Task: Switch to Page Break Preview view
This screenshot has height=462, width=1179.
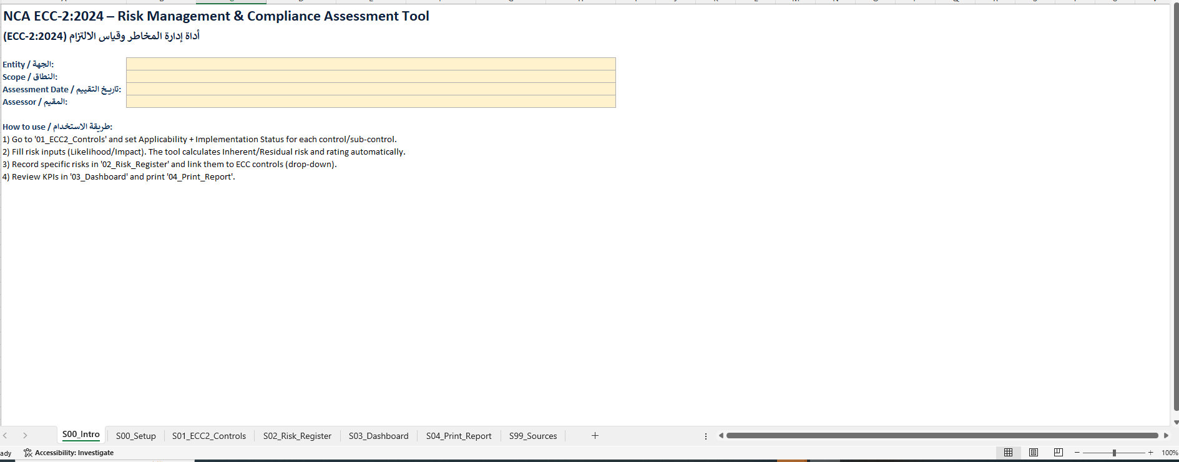Action: click(x=1059, y=453)
